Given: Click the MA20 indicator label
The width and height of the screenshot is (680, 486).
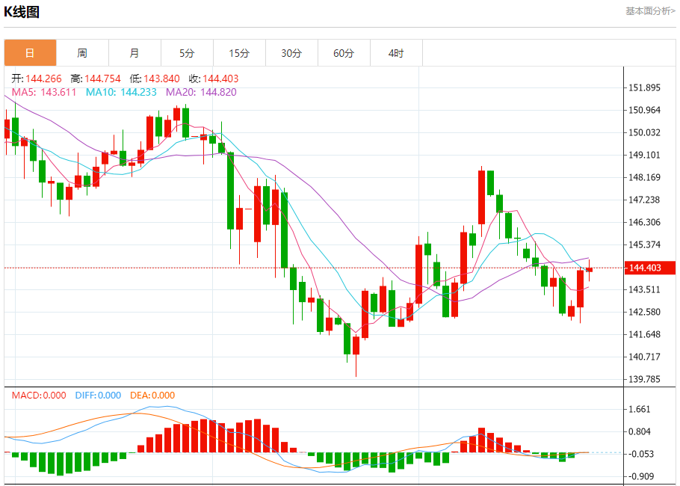Looking at the screenshot, I should [x=201, y=92].
